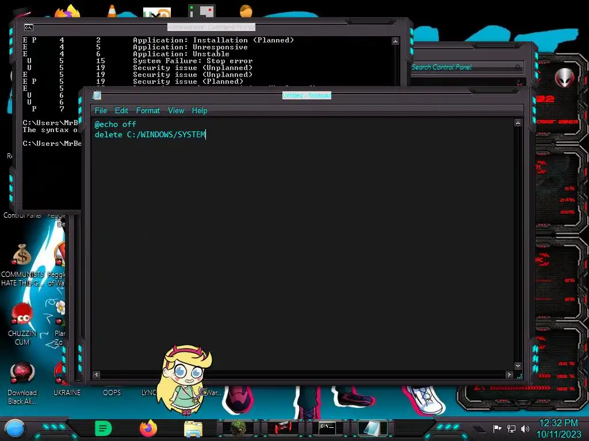
Task: Open the Edit menu in Notepad
Action: 121,111
